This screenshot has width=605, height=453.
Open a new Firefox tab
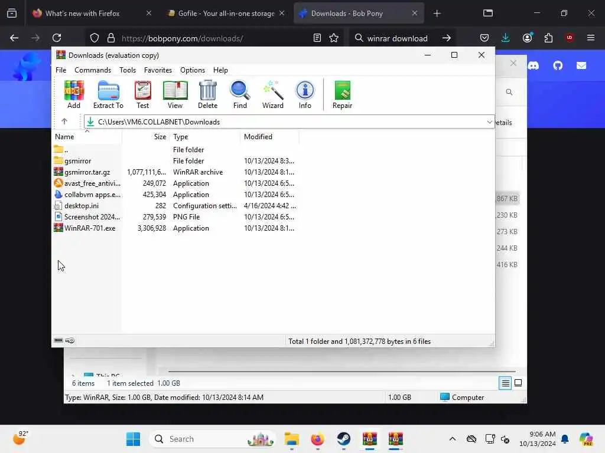click(437, 14)
